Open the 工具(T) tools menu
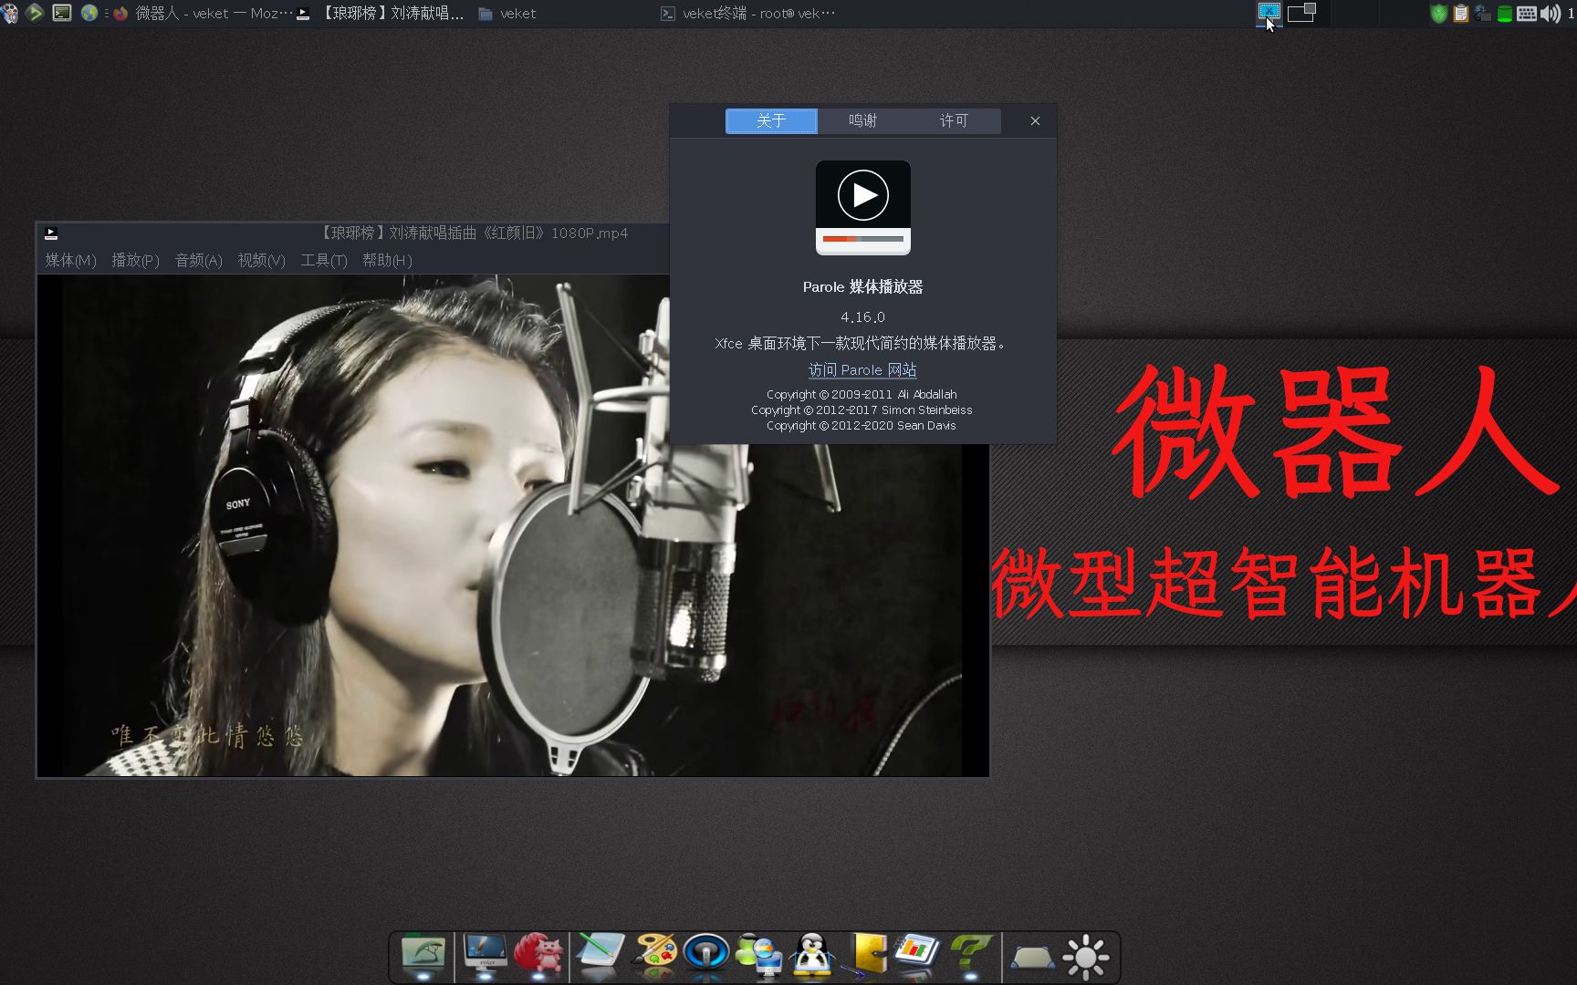The image size is (1577, 985). (x=323, y=260)
